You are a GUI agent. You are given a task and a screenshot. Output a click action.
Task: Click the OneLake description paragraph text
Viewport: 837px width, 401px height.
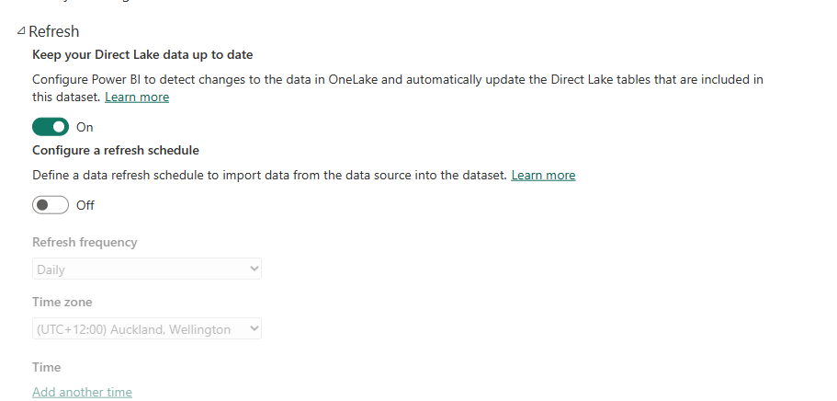397,80
